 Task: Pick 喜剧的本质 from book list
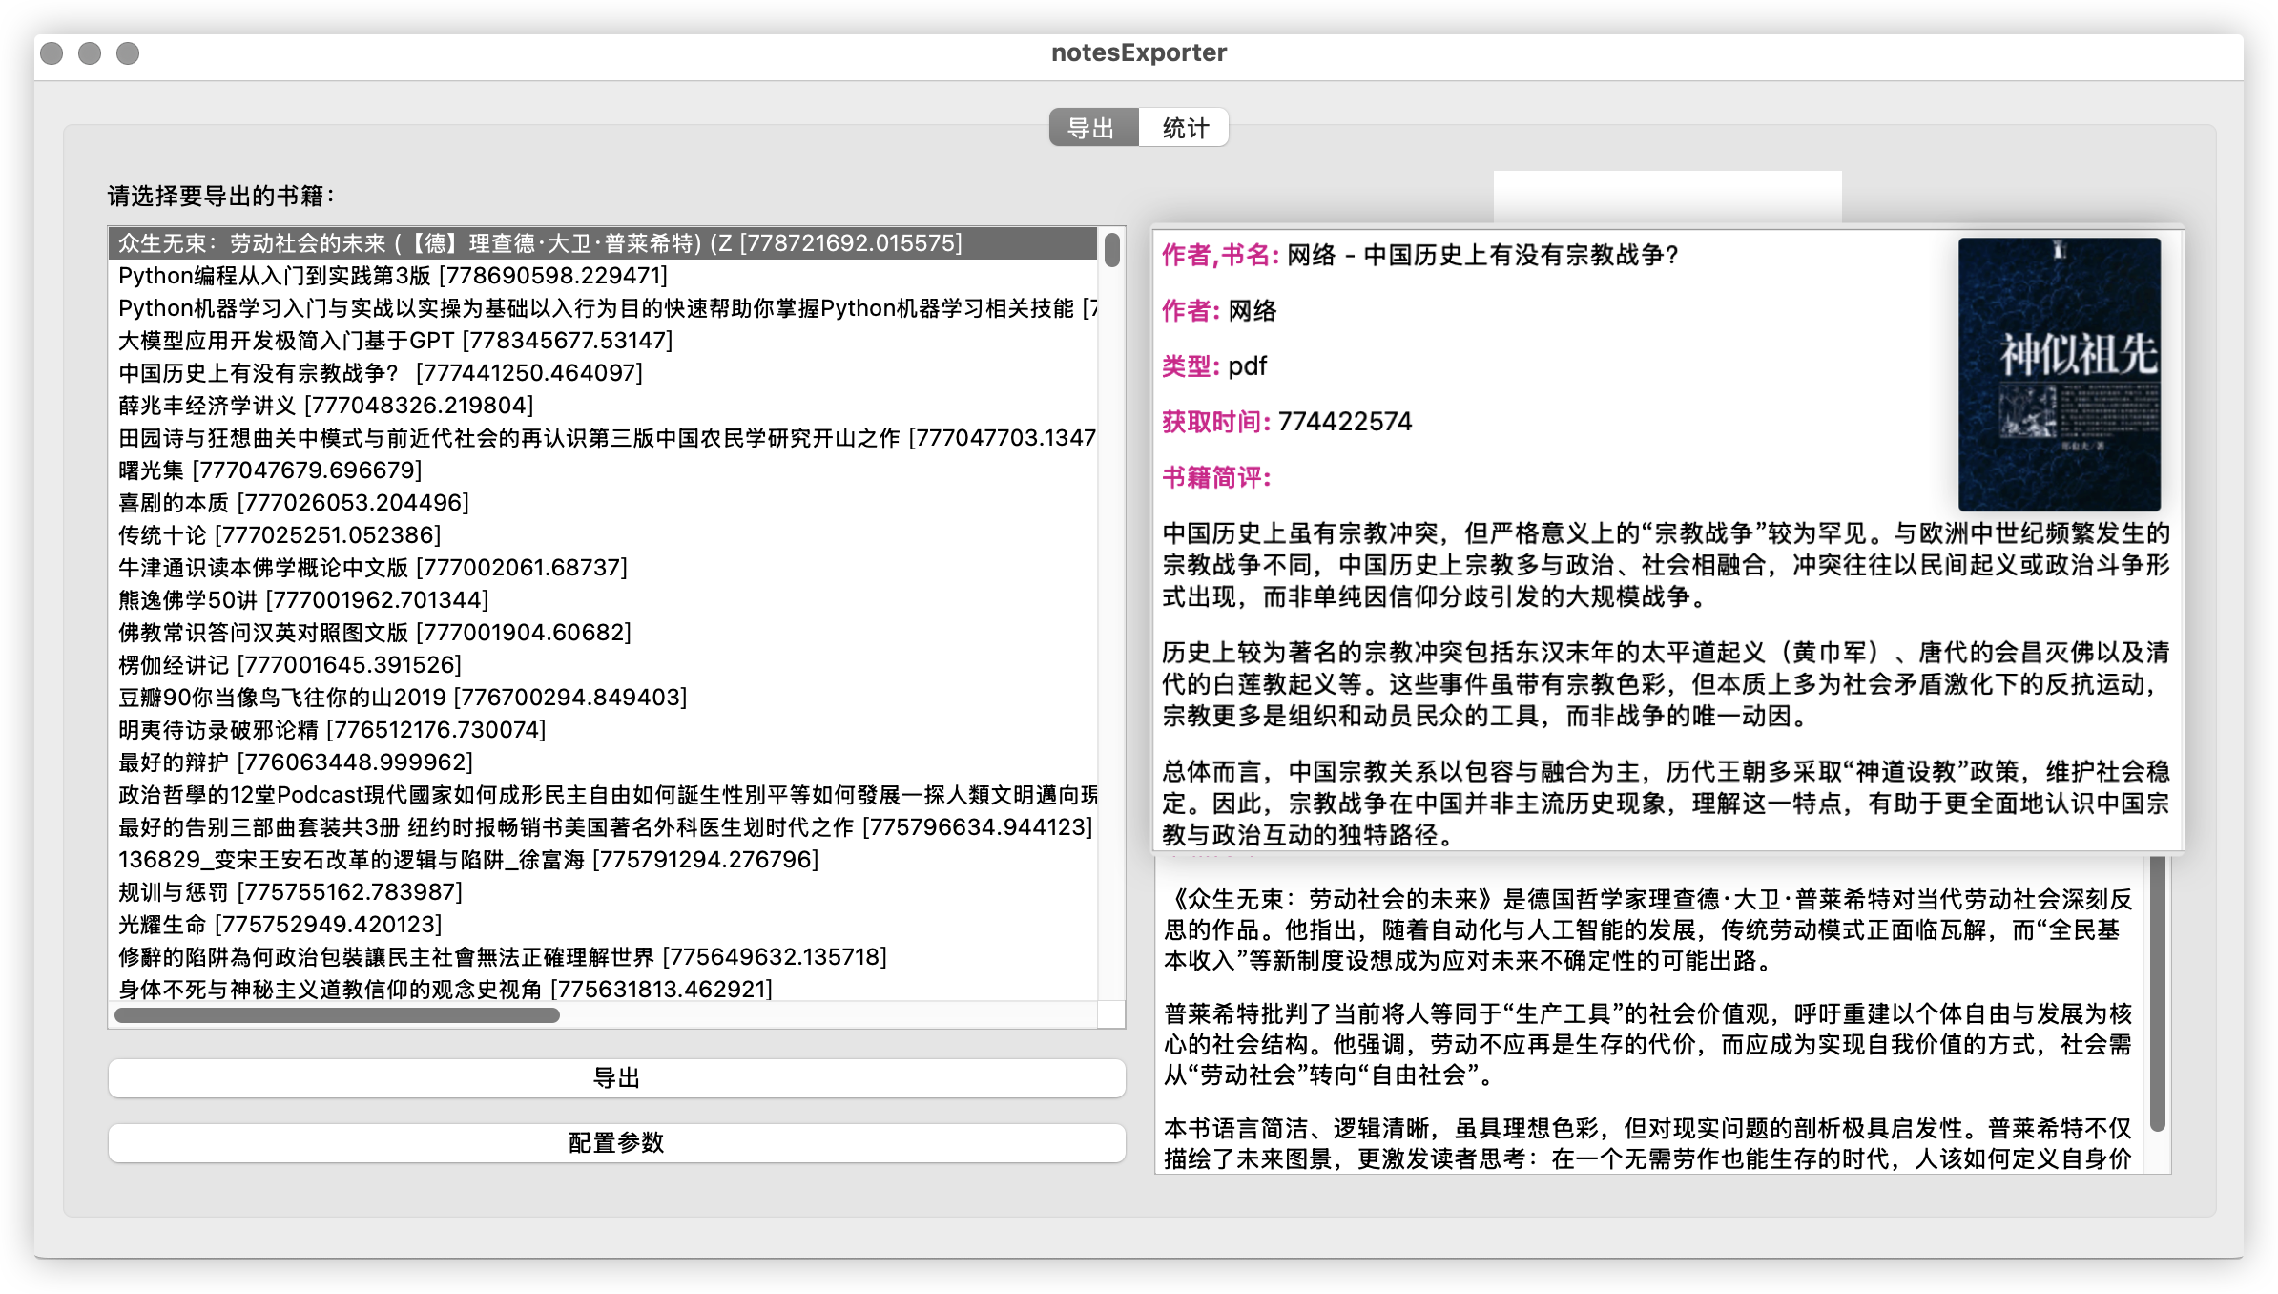pos(293,503)
